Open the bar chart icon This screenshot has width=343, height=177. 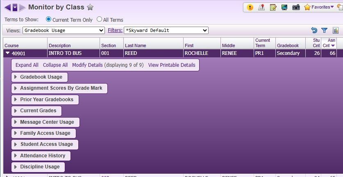(x=336, y=30)
